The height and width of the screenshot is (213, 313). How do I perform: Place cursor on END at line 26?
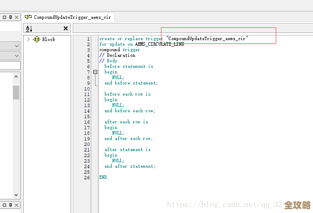pyautogui.click(x=103, y=177)
